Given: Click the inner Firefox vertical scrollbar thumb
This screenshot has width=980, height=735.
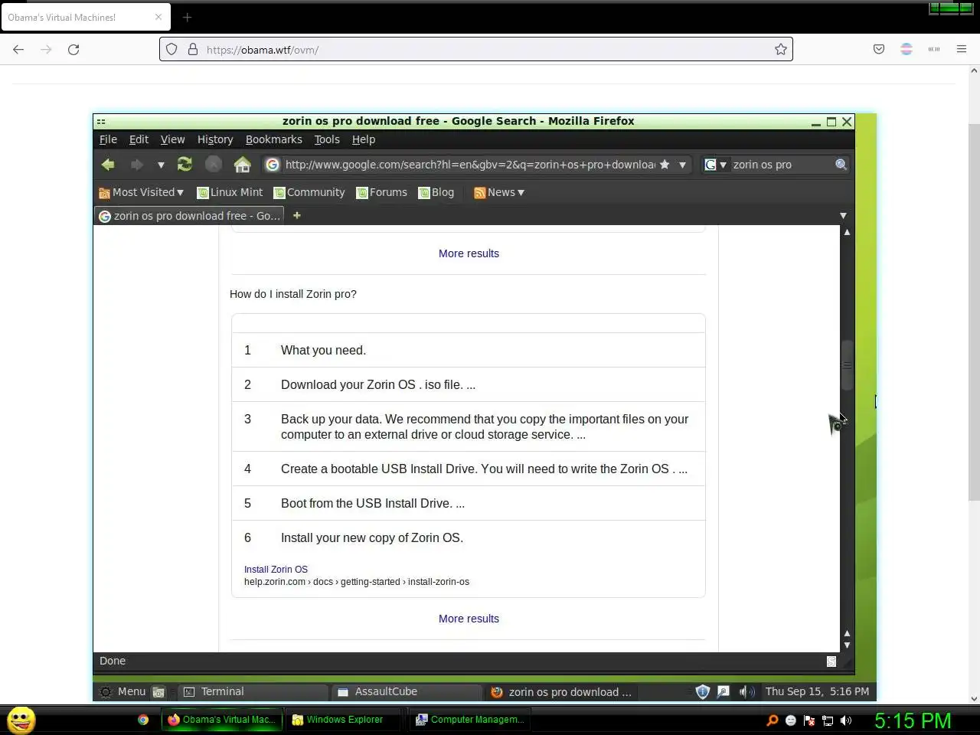Looking at the screenshot, I should click(847, 366).
